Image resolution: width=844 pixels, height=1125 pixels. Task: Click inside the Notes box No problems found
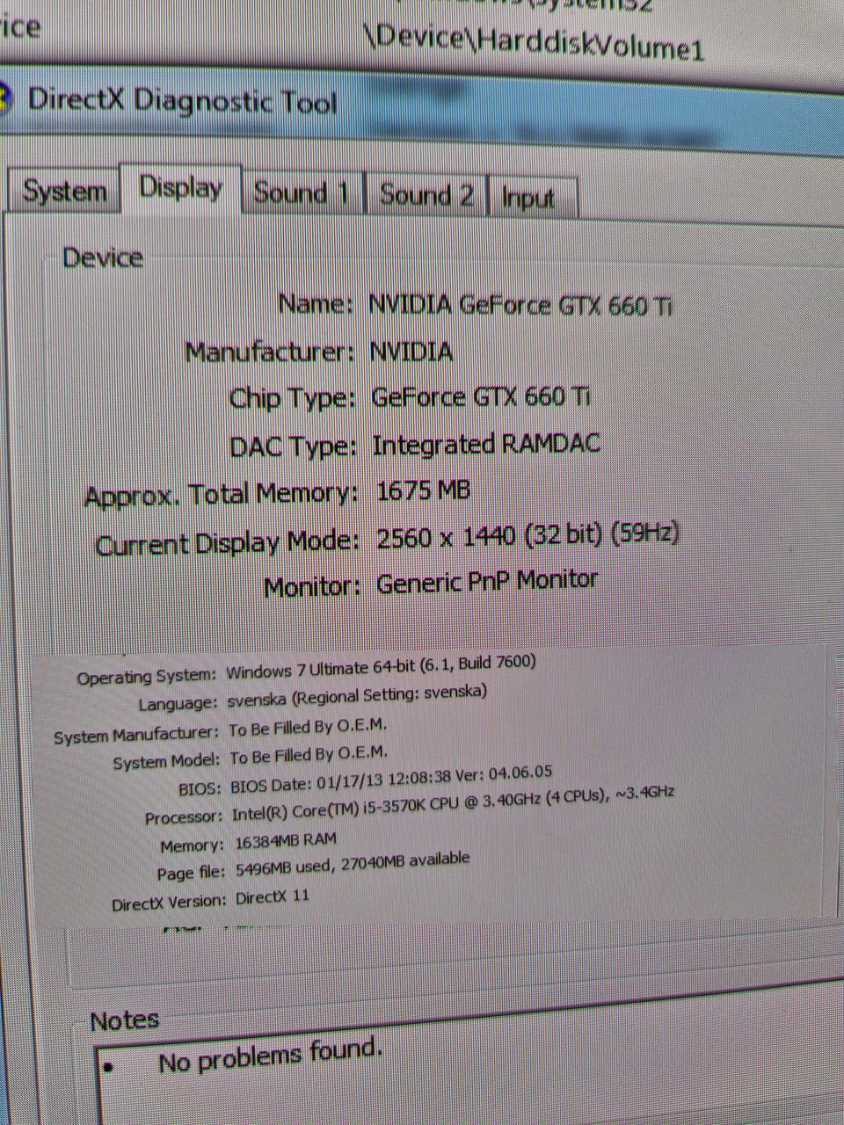tap(270, 1055)
